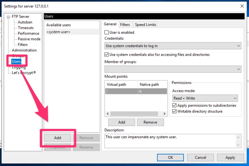Toggle system credentials for file access
The width and height of the screenshot is (249, 166).
click(107, 55)
